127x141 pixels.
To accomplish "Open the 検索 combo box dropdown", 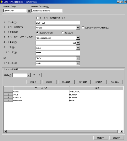I will coord(29,75).
